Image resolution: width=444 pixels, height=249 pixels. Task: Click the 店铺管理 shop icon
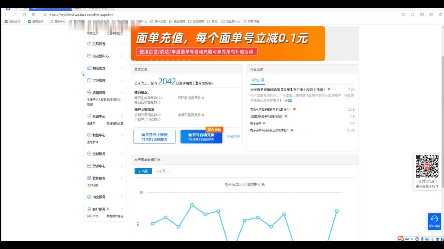click(89, 93)
